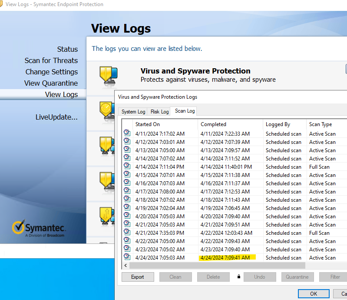The width and height of the screenshot is (347, 300).
Task: Open LiveUpdate from the sidebar
Action: 56,117
